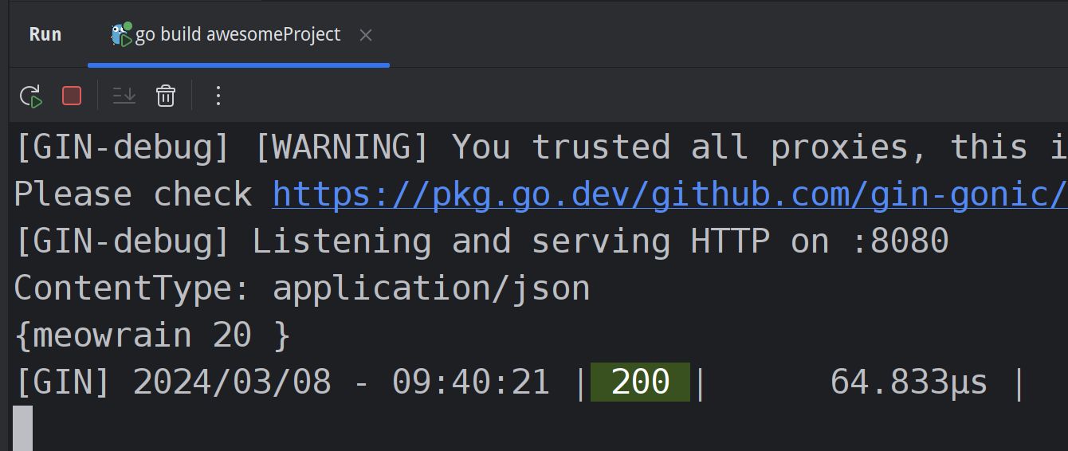The height and width of the screenshot is (451, 1068).
Task: Select the go build awesomeProject tab
Action: [238, 35]
